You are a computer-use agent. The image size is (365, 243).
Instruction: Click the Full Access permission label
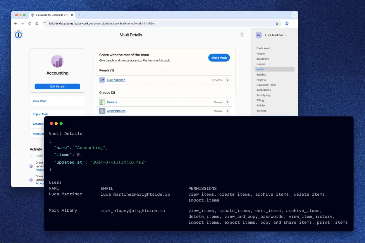point(216,80)
